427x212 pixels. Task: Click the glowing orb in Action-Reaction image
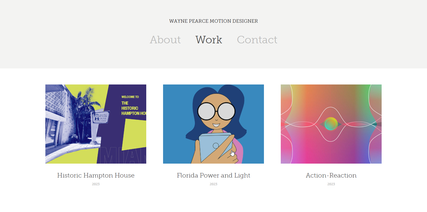pos(331,124)
